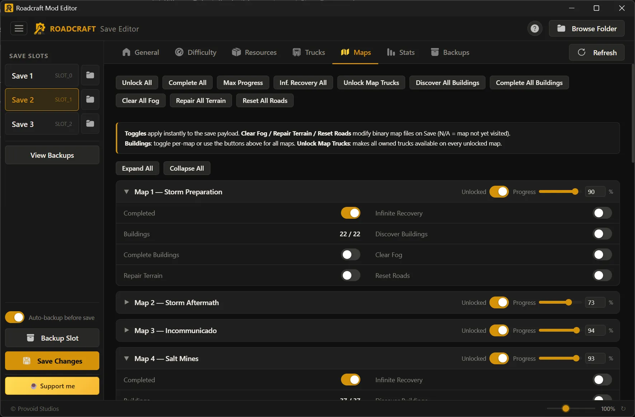Expand Map 2 Storm Aftermath section

[x=126, y=302]
